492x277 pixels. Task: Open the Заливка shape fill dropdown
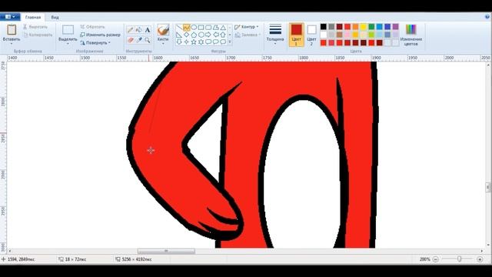pyautogui.click(x=248, y=35)
